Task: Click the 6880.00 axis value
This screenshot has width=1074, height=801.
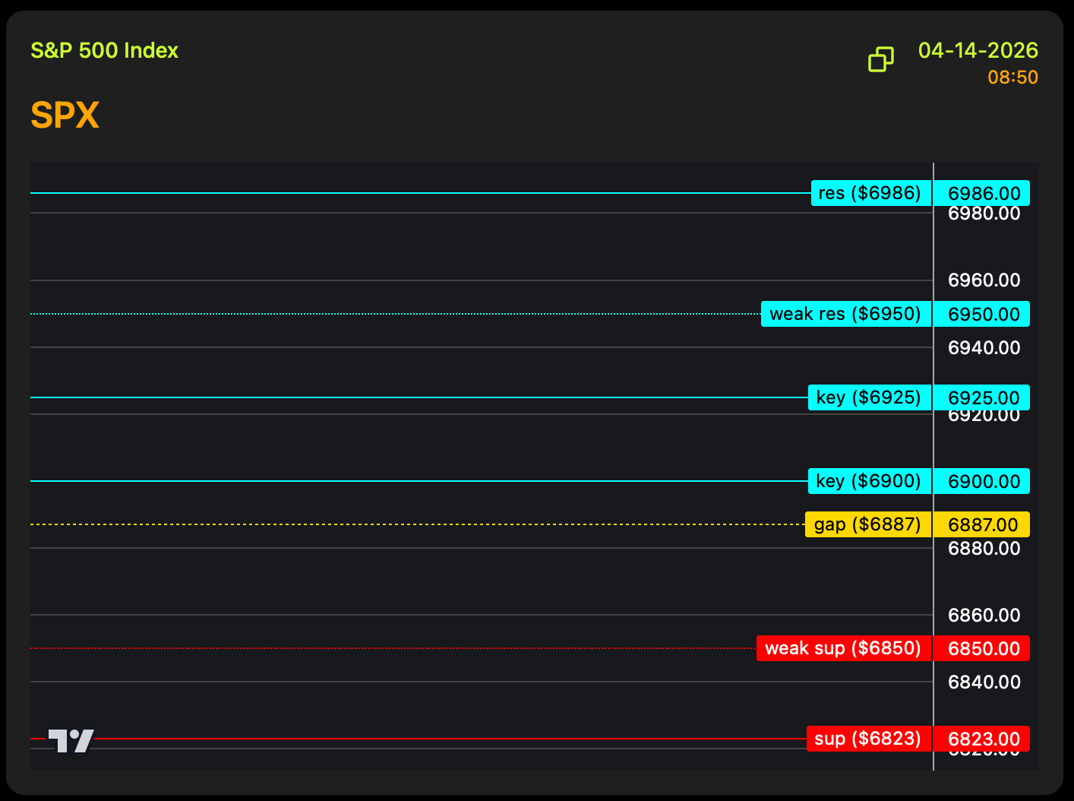Action: (x=984, y=549)
